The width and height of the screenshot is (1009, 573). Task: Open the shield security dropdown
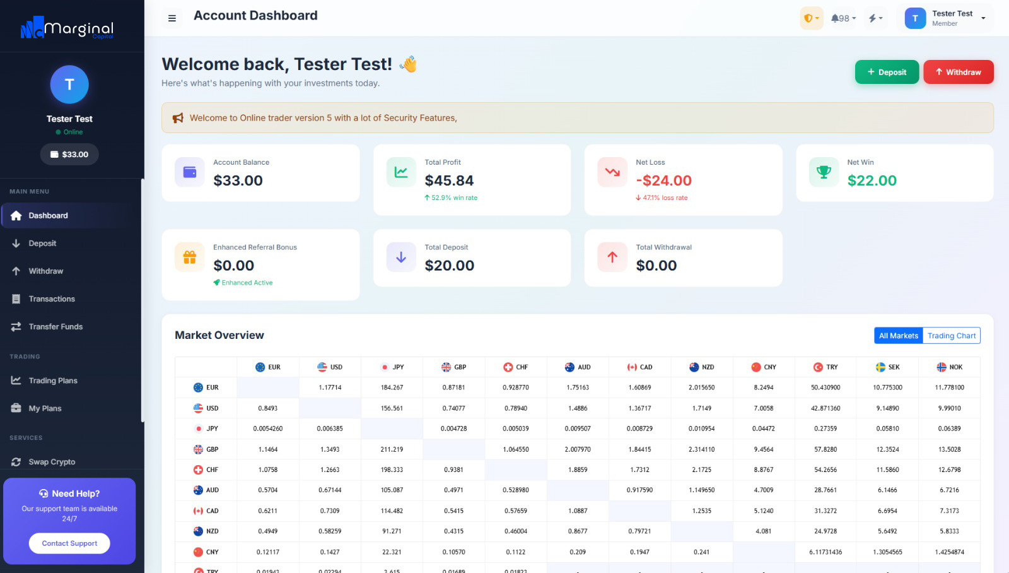811,18
